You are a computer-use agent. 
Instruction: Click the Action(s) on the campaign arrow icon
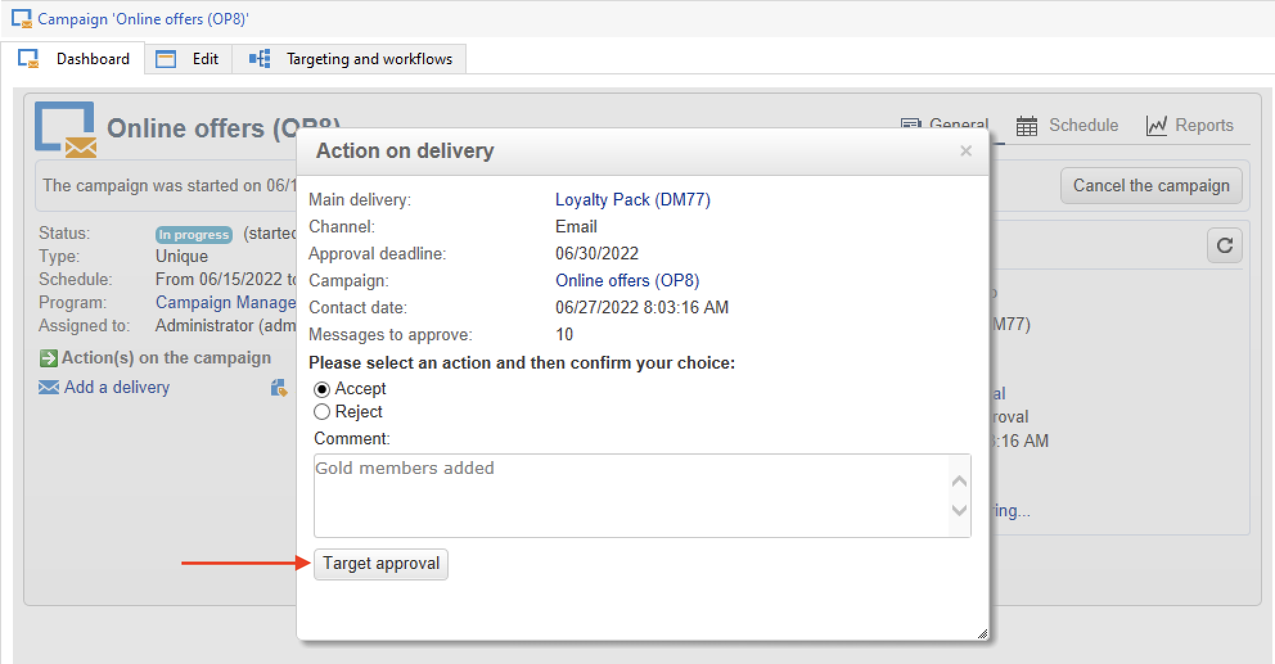pyautogui.click(x=48, y=358)
